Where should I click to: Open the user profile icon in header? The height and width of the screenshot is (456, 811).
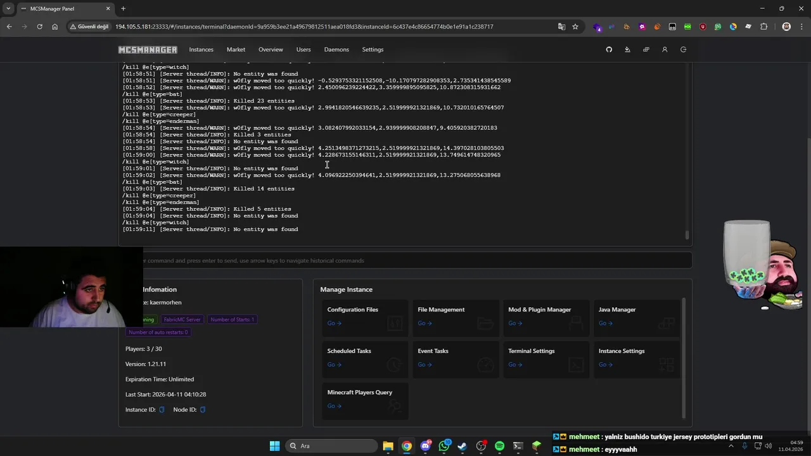point(665,49)
